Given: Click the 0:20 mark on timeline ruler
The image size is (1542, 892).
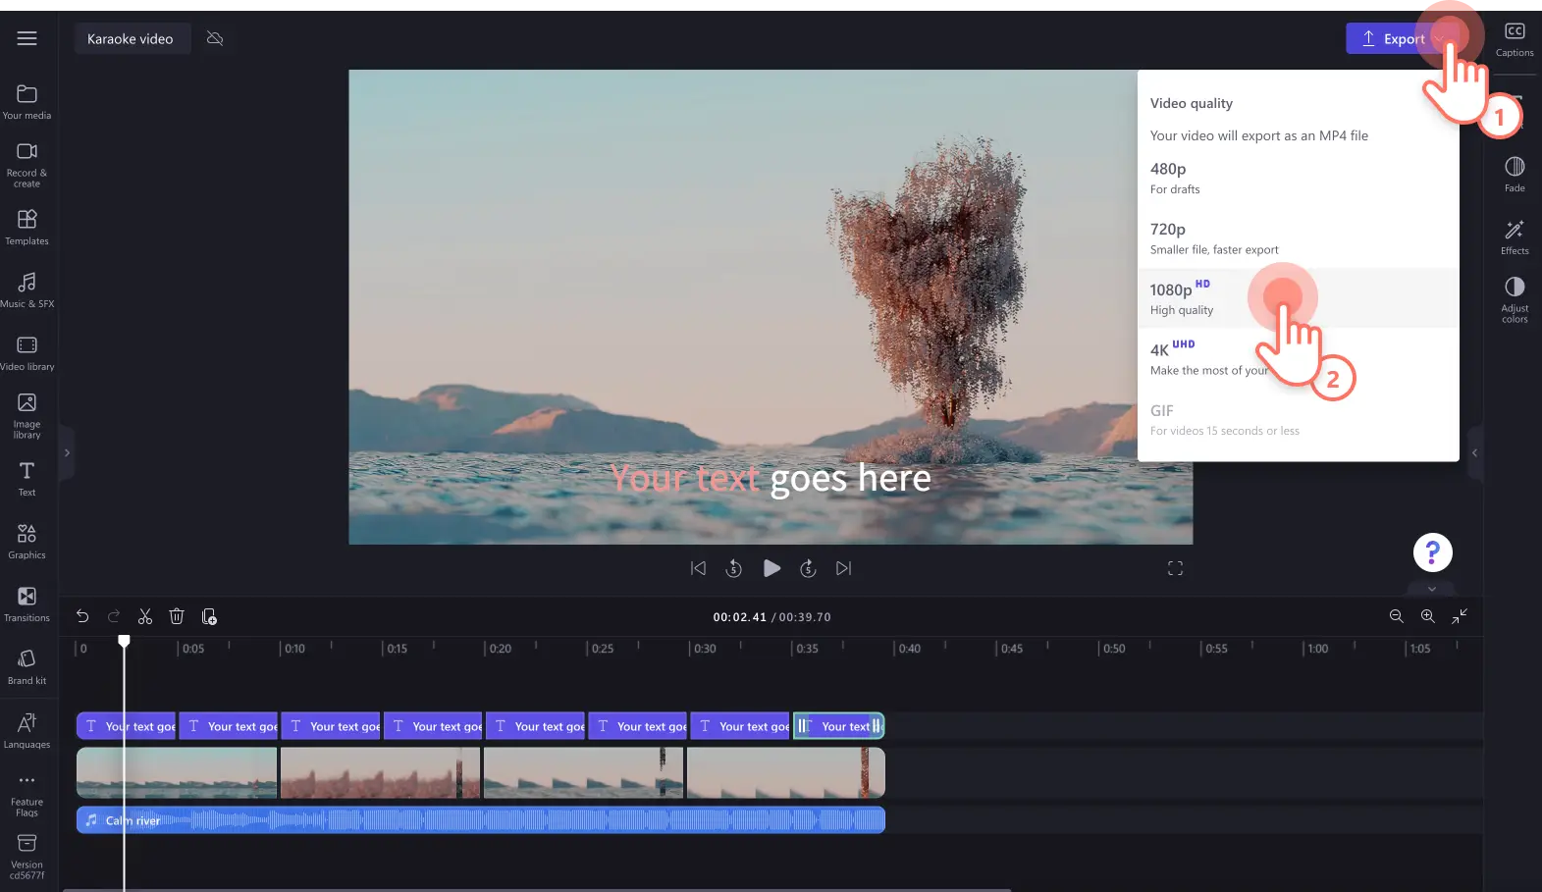Looking at the screenshot, I should [500, 649].
